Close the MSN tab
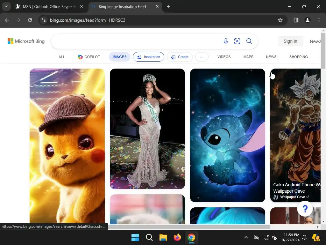This screenshot has width=326, height=245. click(x=81, y=7)
